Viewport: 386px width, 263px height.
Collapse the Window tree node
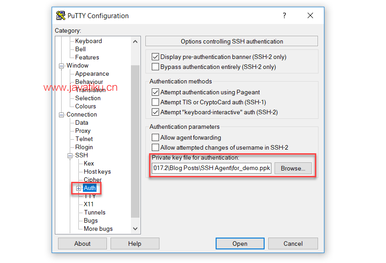pos(61,66)
